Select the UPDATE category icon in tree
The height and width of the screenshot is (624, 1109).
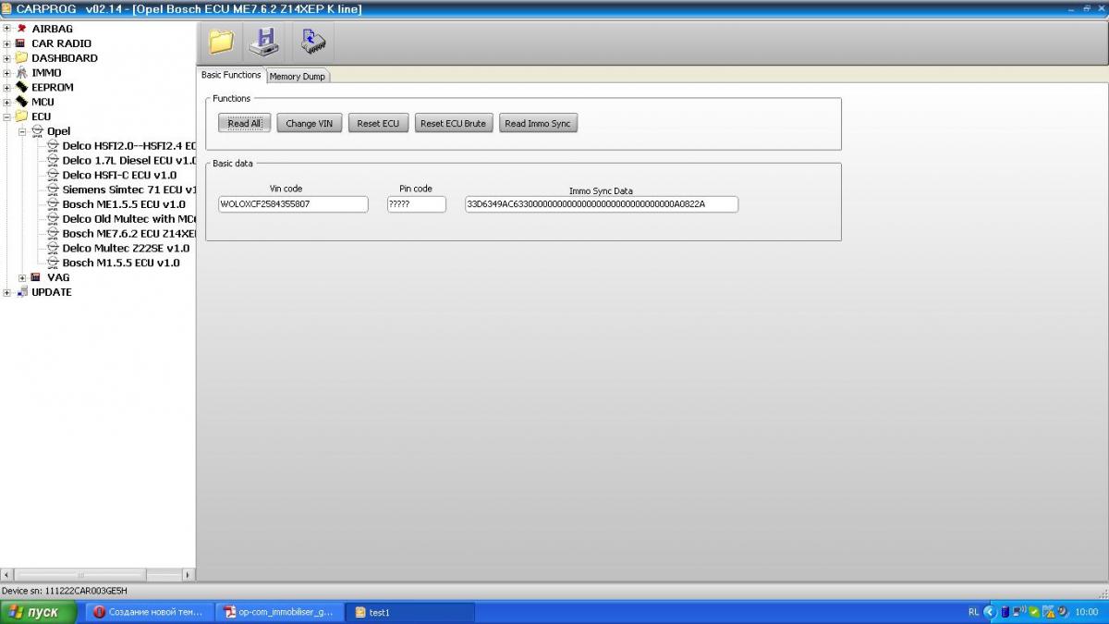coord(21,292)
